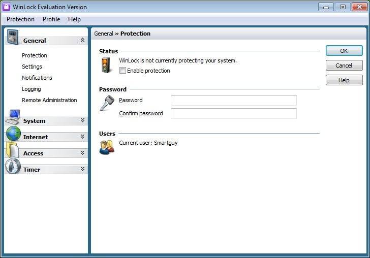Open the Notifications page
The width and height of the screenshot is (370, 258).
(37, 78)
